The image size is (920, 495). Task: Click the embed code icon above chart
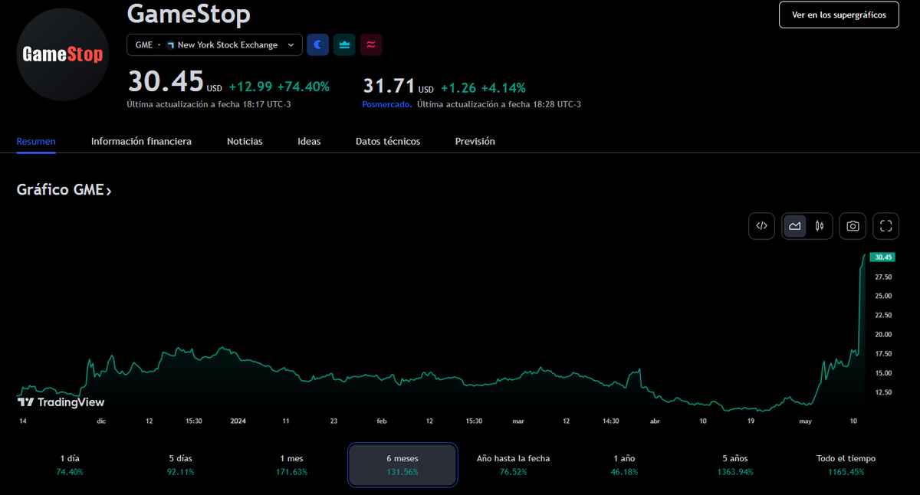tap(761, 226)
